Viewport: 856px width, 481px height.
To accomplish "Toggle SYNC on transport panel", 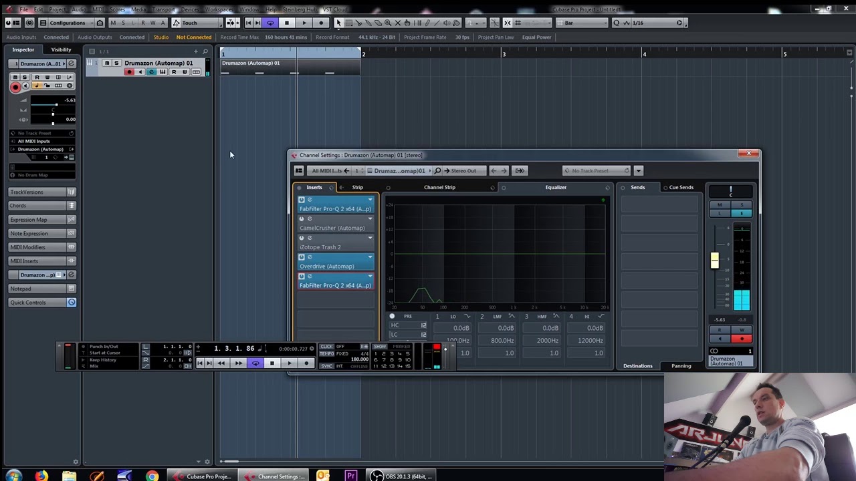I will point(326,366).
